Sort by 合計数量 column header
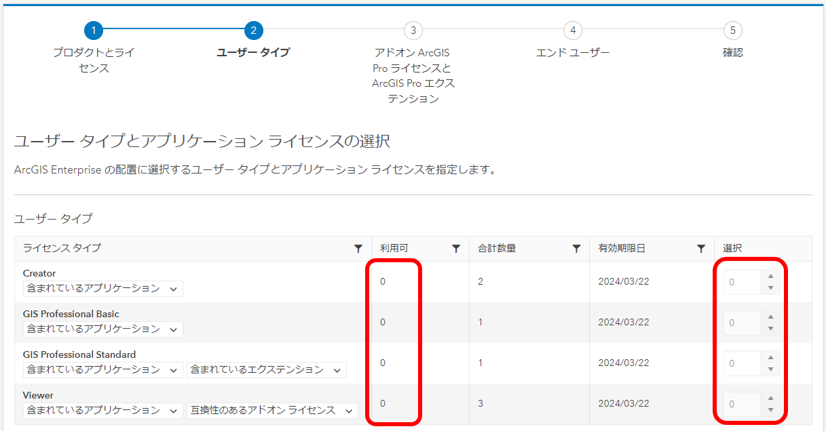 click(497, 249)
